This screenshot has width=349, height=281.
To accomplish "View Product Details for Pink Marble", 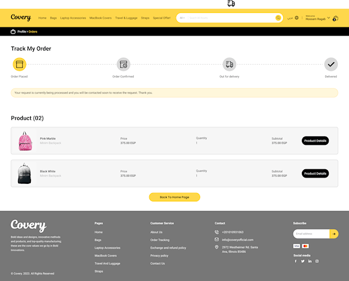I will click(315, 141).
